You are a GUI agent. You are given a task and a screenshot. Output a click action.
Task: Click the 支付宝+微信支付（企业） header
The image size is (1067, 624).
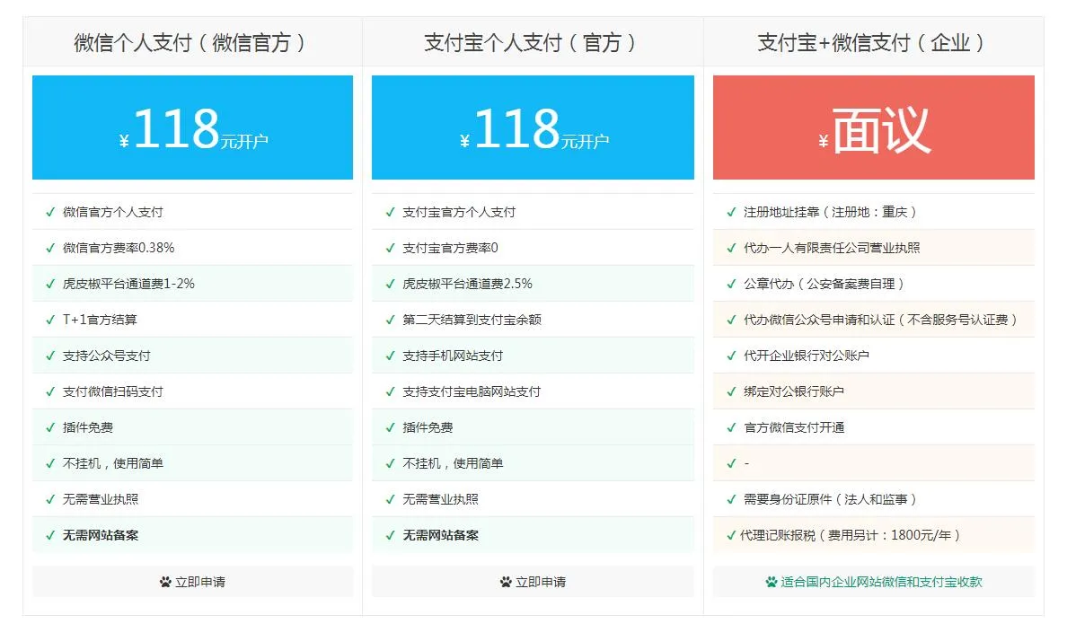(873, 42)
